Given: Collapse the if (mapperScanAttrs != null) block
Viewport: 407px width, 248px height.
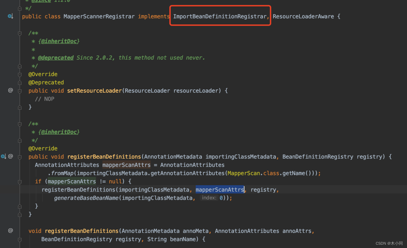Looking at the screenshot, I should pos(20,182).
